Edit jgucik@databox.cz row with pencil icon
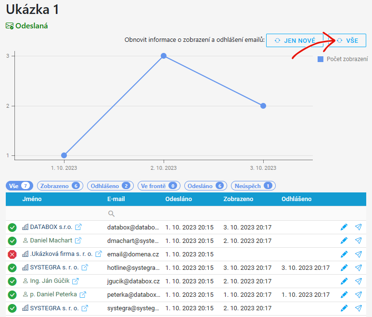This screenshot has height=317, width=372. click(344, 281)
